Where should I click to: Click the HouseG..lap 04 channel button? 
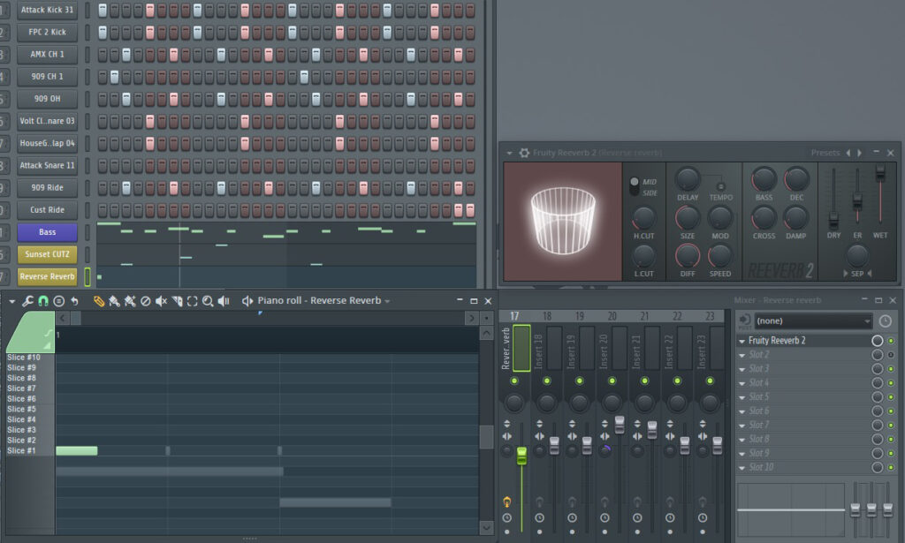(x=48, y=143)
